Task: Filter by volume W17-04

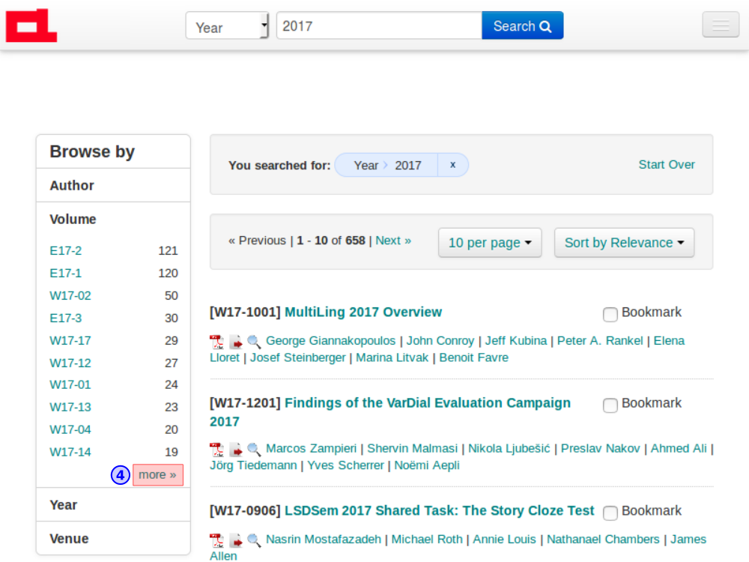Action: tap(70, 429)
